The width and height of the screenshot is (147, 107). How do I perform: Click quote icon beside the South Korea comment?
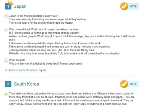(6, 93)
